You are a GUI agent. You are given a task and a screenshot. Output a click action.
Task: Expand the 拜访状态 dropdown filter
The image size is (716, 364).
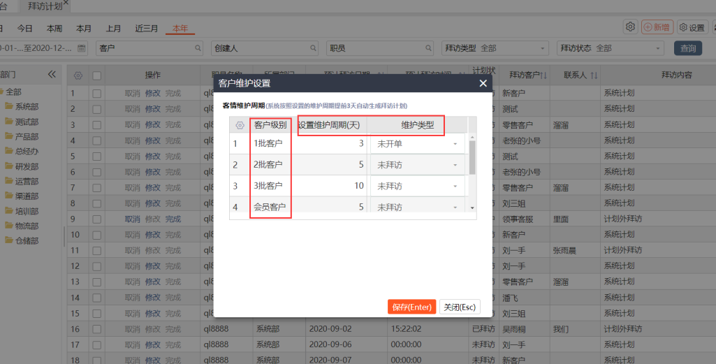click(x=657, y=48)
